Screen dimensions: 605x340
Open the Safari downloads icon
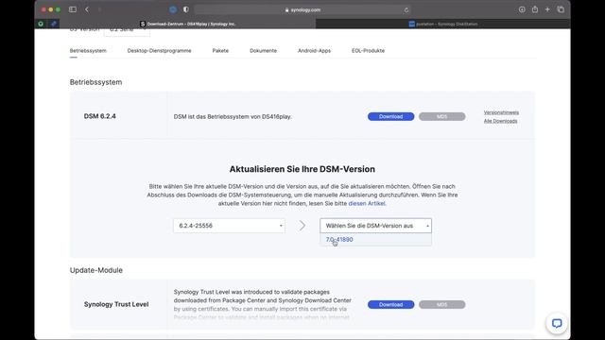pos(522,9)
